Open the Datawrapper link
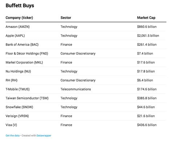Screen dimensions: 172x141 pos(44,136)
